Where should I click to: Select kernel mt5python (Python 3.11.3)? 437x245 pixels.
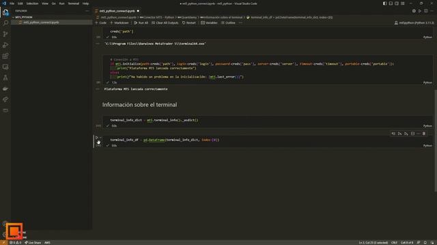[x=414, y=22]
